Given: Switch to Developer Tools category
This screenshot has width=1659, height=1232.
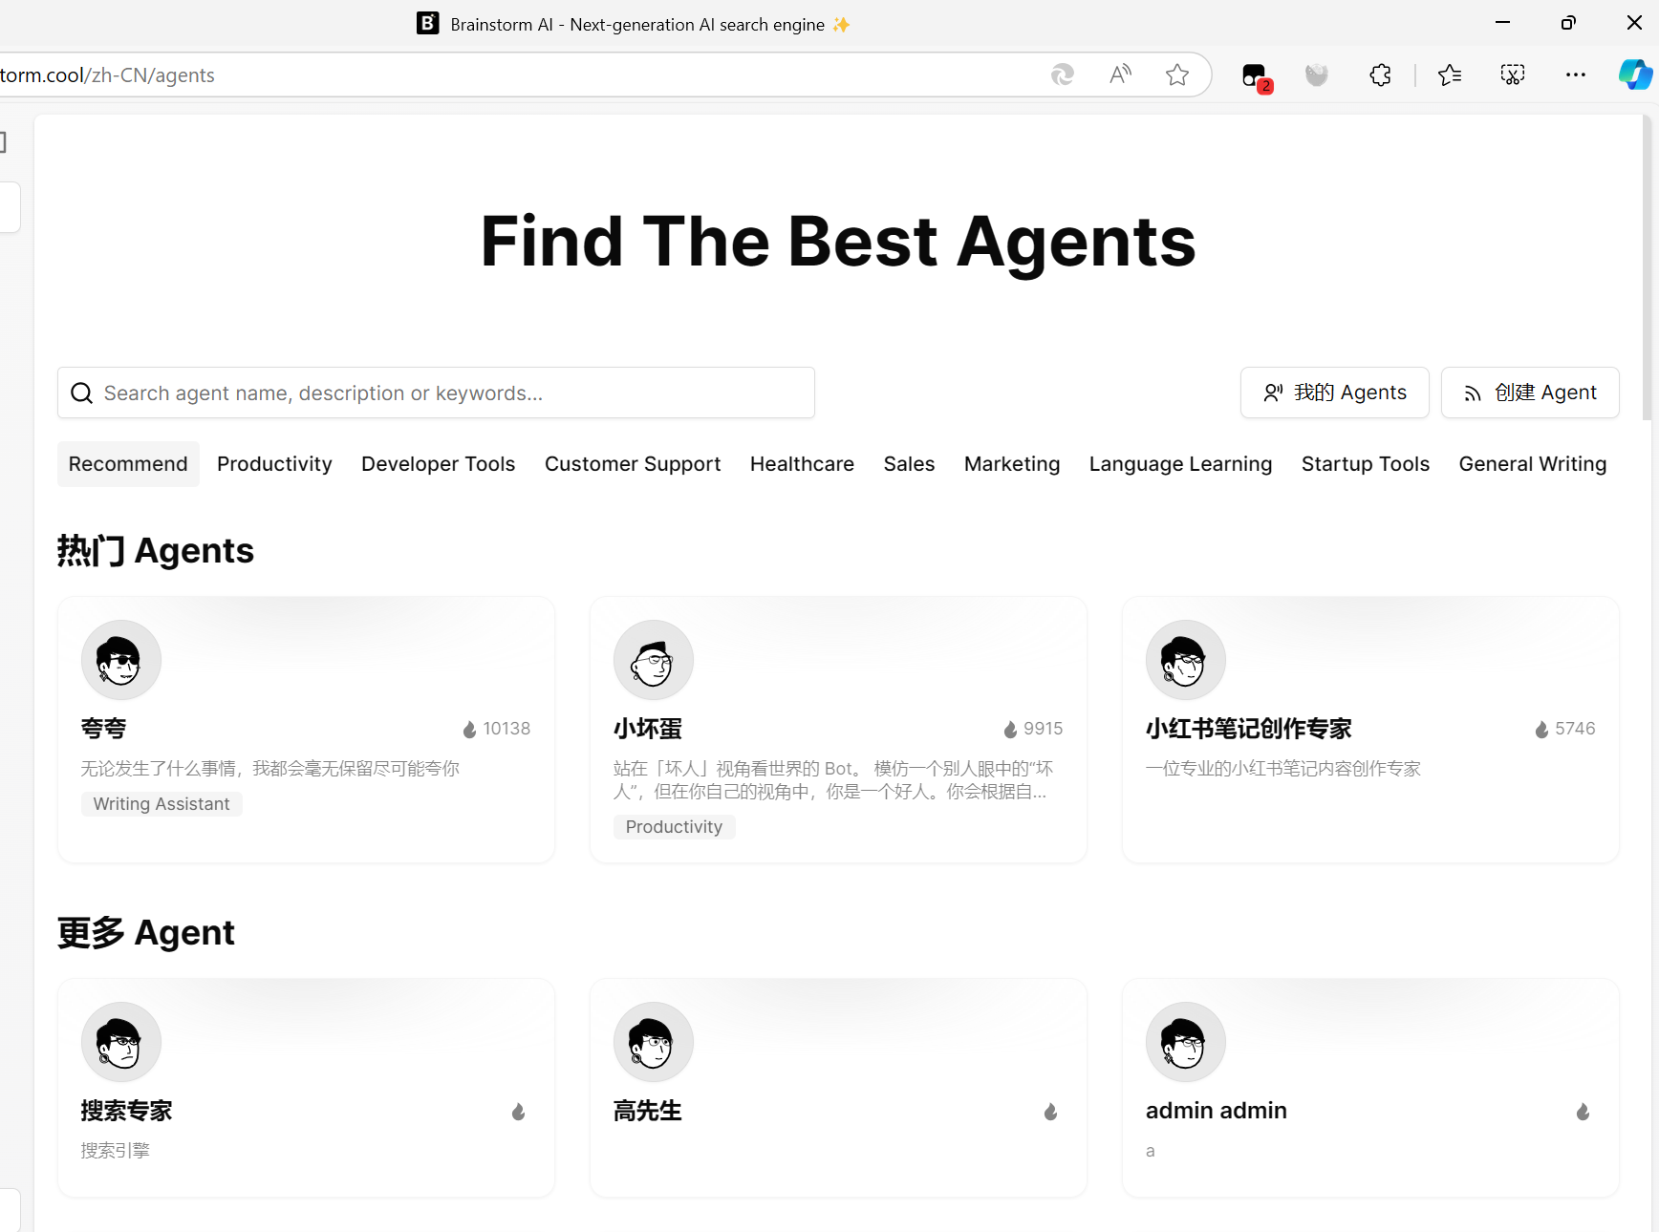Looking at the screenshot, I should (439, 464).
